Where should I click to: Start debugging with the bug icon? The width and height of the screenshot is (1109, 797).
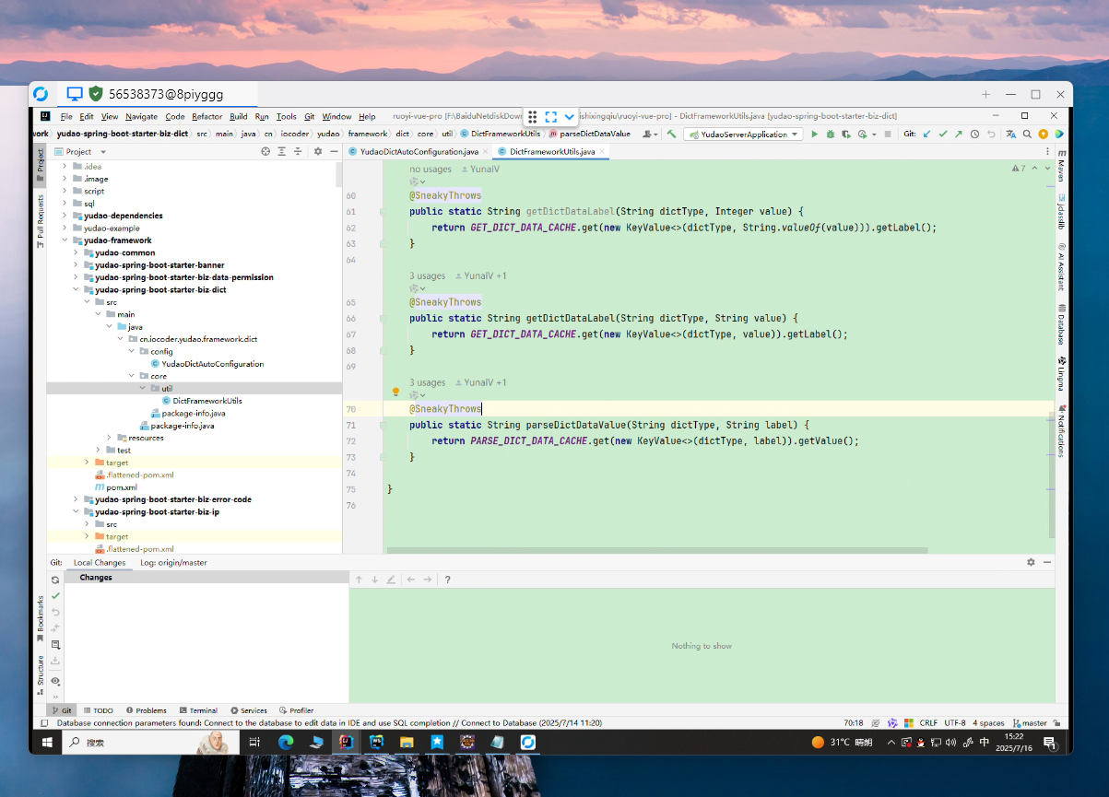pyautogui.click(x=830, y=135)
